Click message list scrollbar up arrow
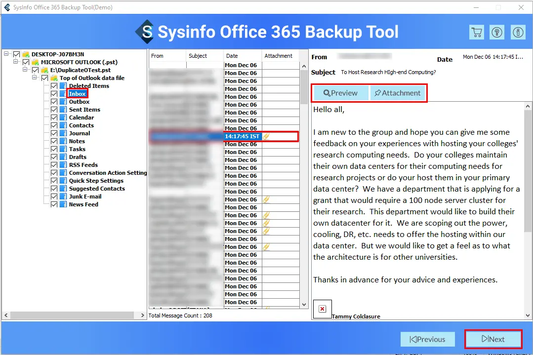The width and height of the screenshot is (533, 355). point(304,66)
